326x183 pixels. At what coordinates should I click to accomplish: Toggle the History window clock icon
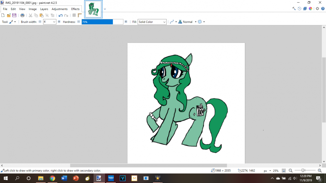pyautogui.click(x=299, y=8)
